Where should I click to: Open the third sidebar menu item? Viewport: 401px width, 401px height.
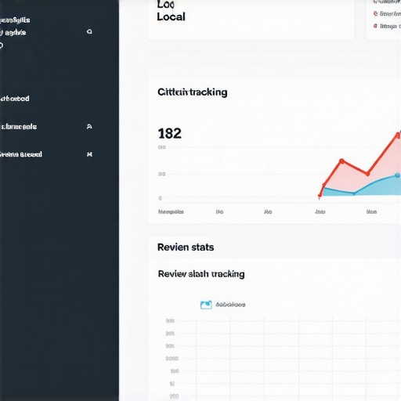coord(15,99)
